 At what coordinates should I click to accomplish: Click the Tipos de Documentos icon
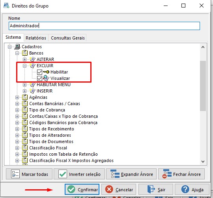(25, 141)
